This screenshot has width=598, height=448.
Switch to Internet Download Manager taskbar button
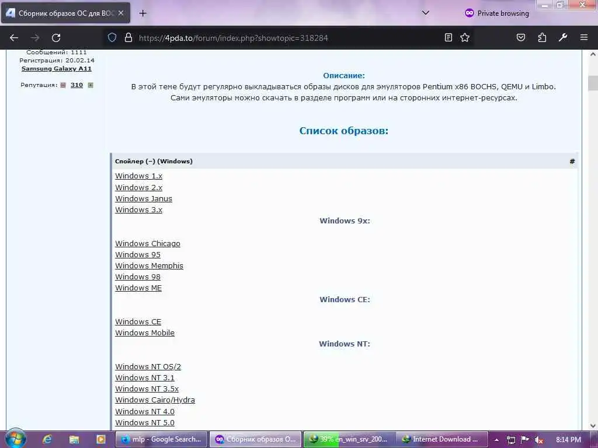[x=441, y=439]
